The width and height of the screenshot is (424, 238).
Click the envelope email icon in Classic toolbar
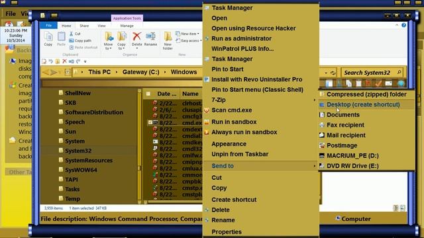389,83
